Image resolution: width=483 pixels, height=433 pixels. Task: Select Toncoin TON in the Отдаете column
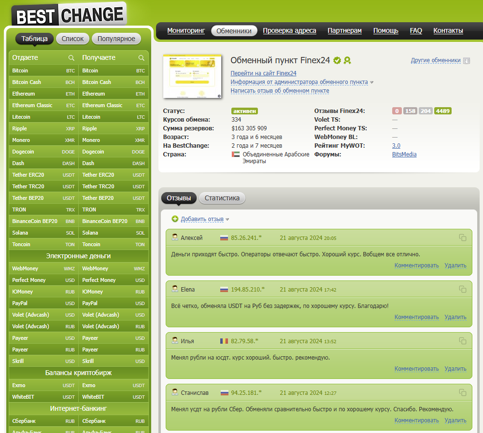[x=43, y=244]
